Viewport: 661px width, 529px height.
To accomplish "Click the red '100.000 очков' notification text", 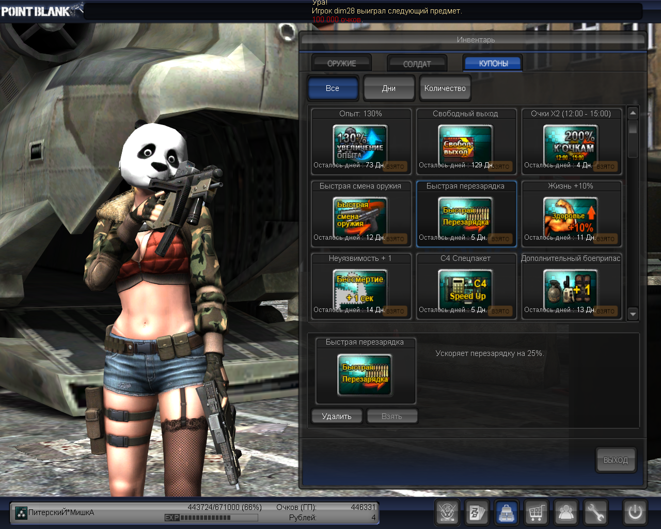I will click(x=337, y=20).
